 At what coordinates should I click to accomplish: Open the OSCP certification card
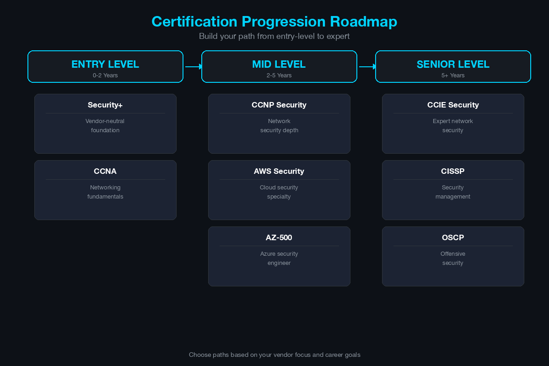453,256
